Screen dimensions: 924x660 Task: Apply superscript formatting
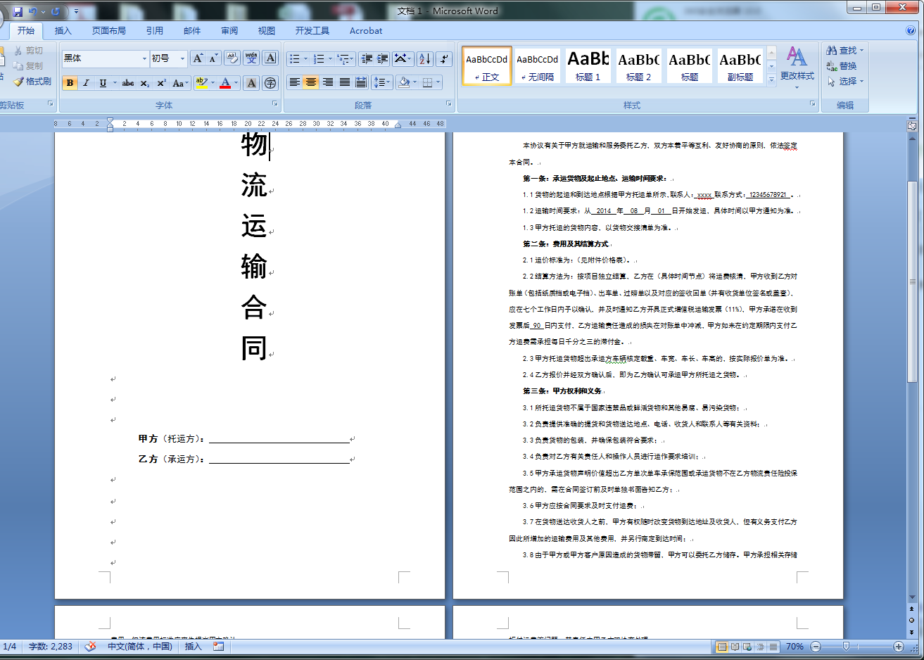[x=161, y=83]
